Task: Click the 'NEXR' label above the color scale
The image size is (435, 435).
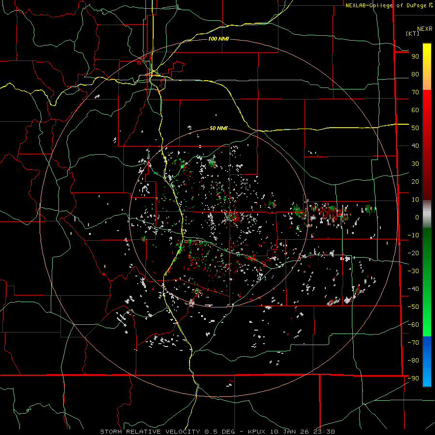Action: click(424, 29)
